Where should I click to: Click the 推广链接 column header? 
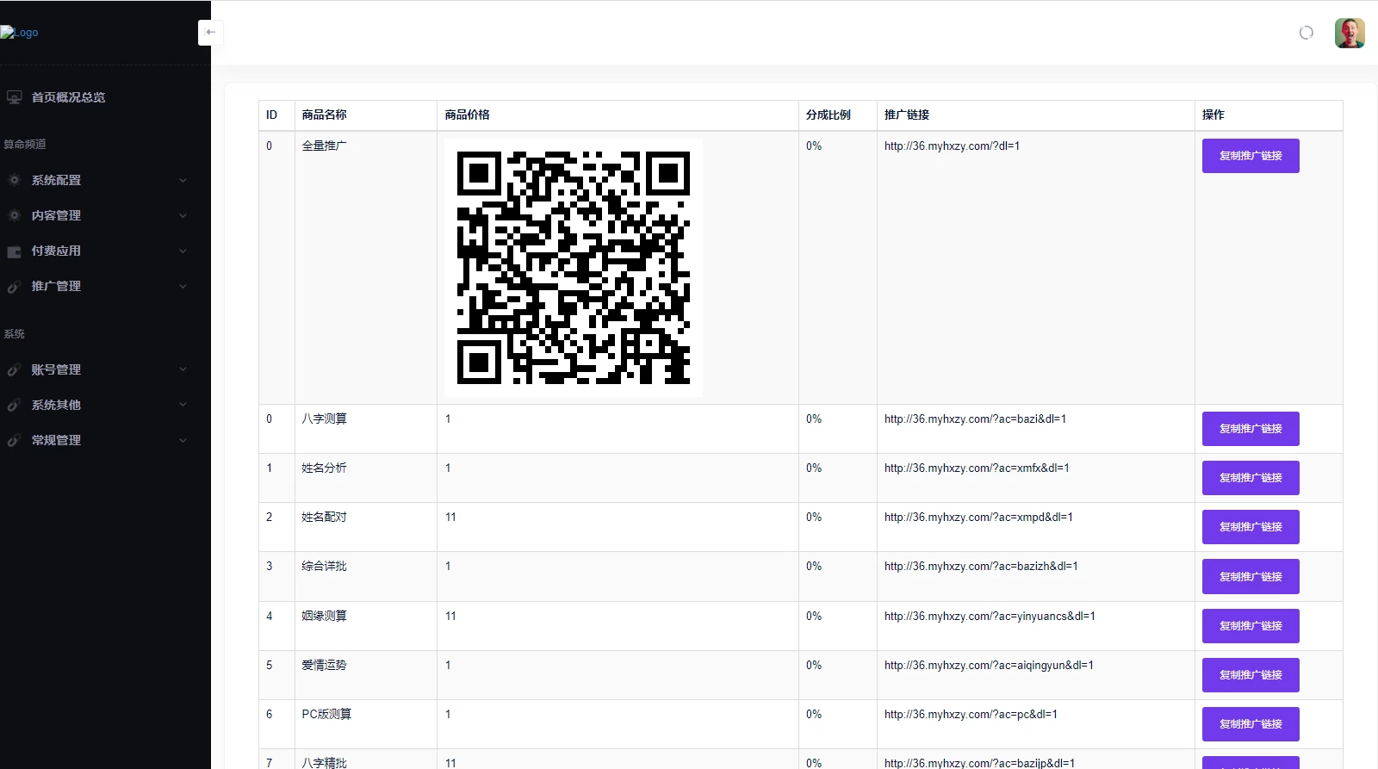[907, 115]
